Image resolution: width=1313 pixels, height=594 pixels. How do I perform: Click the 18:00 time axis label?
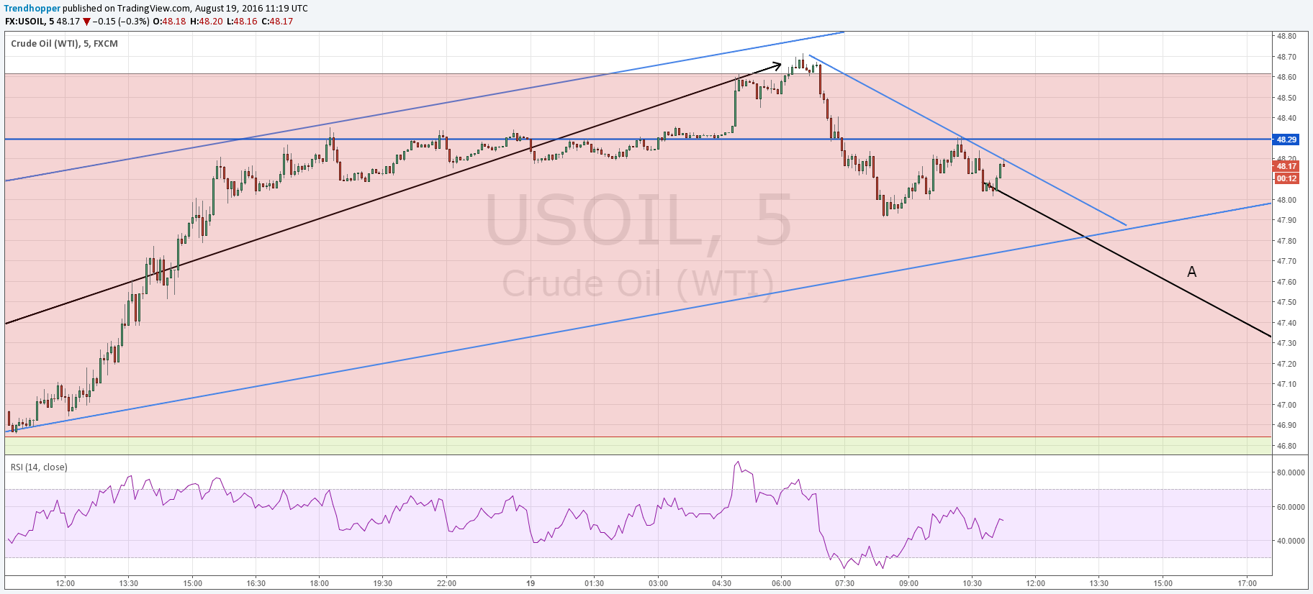(x=319, y=583)
